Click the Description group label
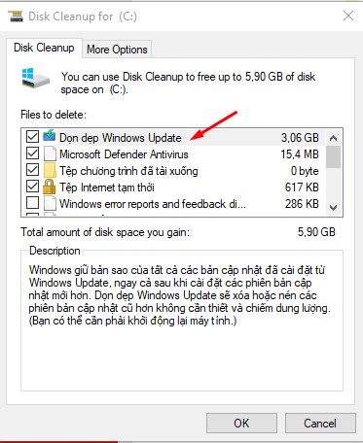The height and width of the screenshot is (443, 363). tap(54, 251)
